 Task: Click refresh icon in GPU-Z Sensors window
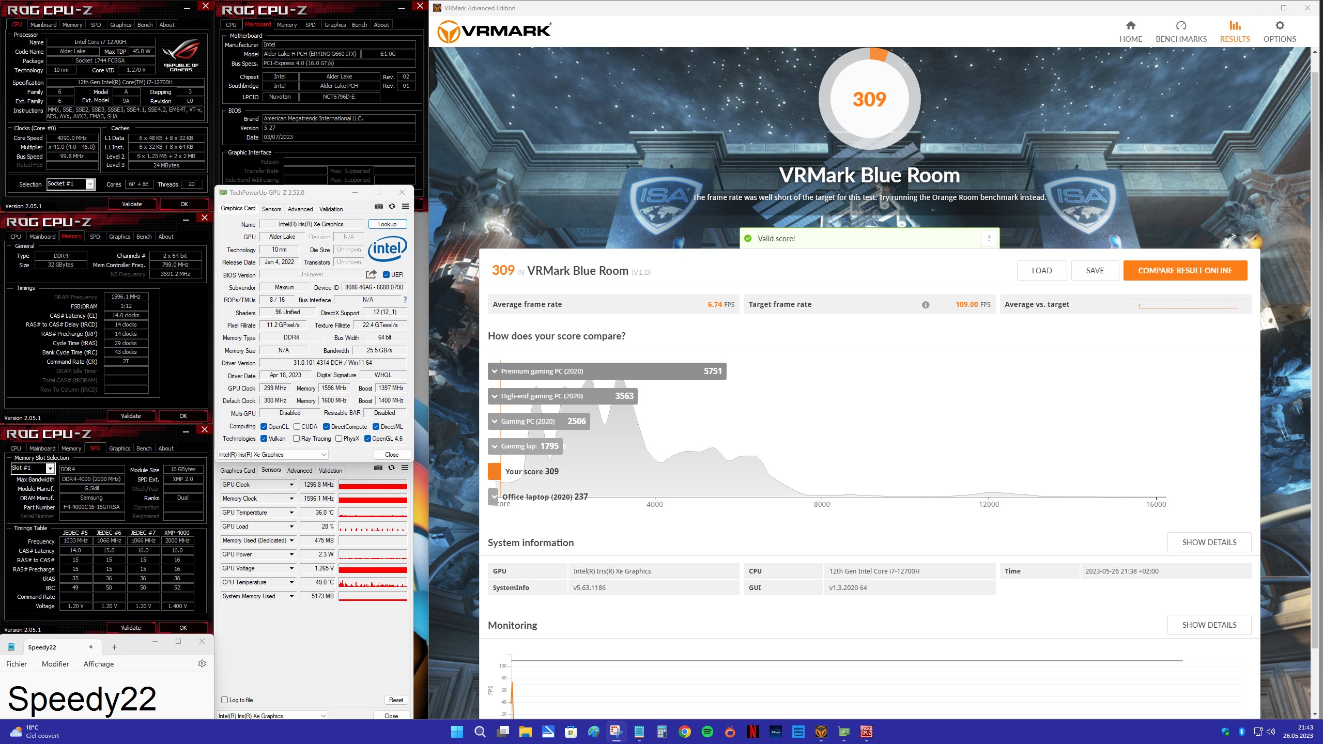[391, 468]
